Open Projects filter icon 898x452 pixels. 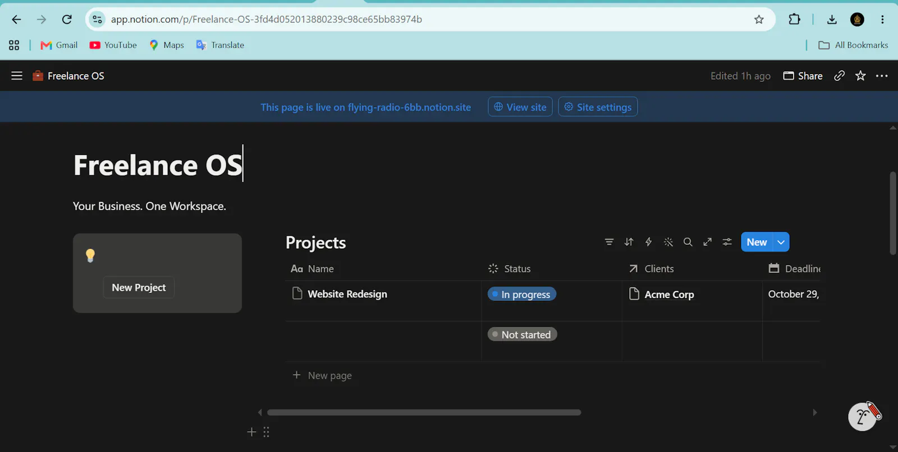coord(609,242)
